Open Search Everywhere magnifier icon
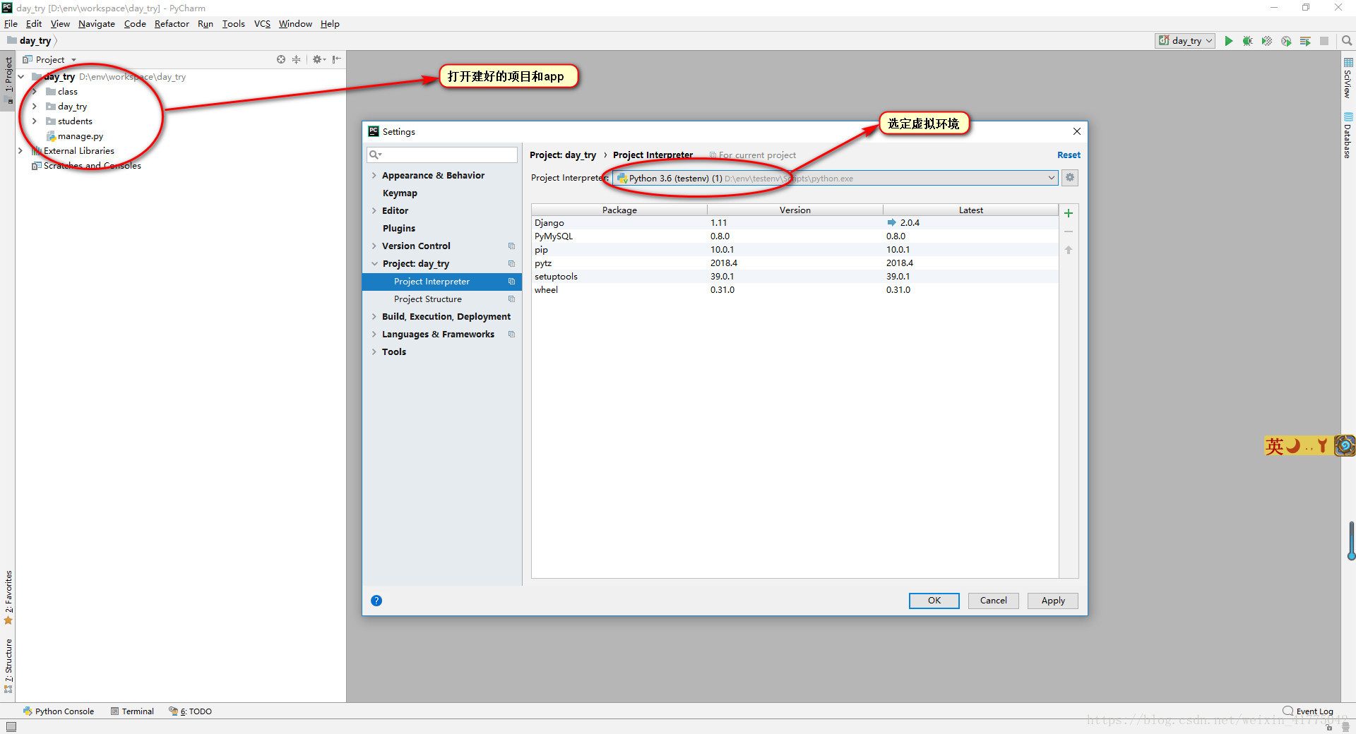This screenshot has height=734, width=1356. pos(1347,41)
